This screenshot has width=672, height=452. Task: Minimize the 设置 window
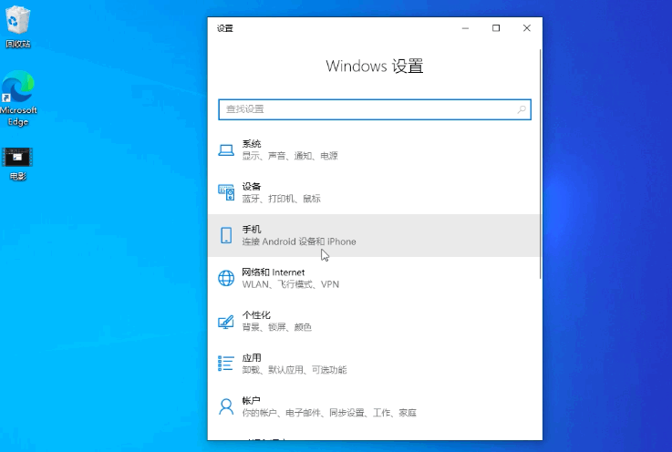click(465, 28)
